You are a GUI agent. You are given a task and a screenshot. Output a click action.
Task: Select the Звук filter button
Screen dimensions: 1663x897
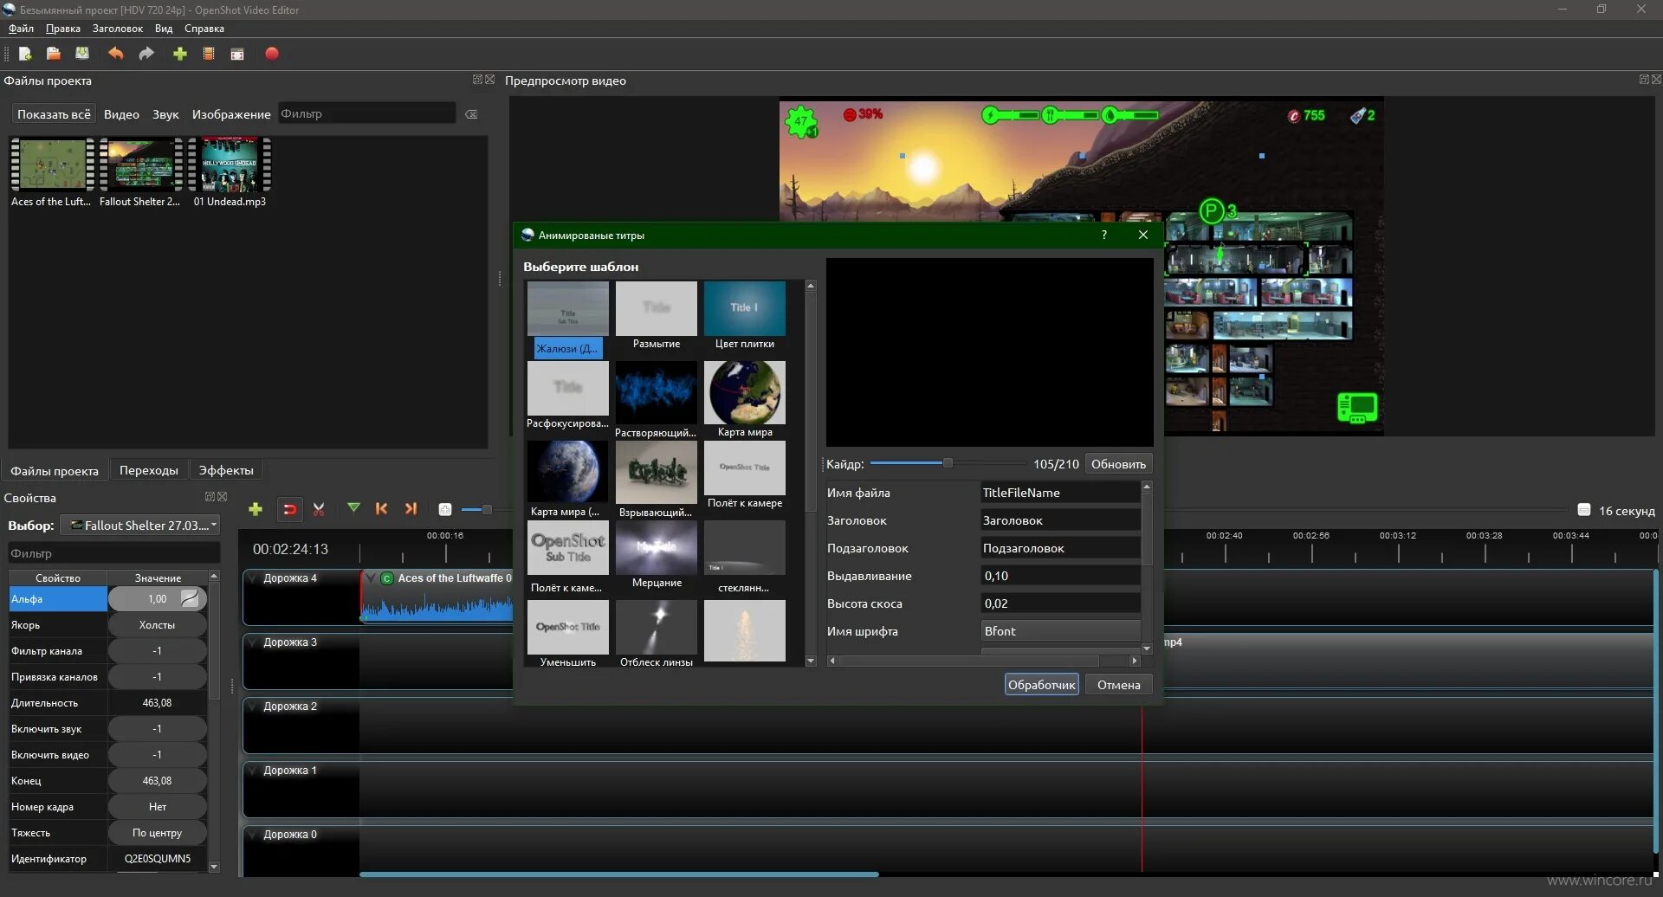(165, 113)
